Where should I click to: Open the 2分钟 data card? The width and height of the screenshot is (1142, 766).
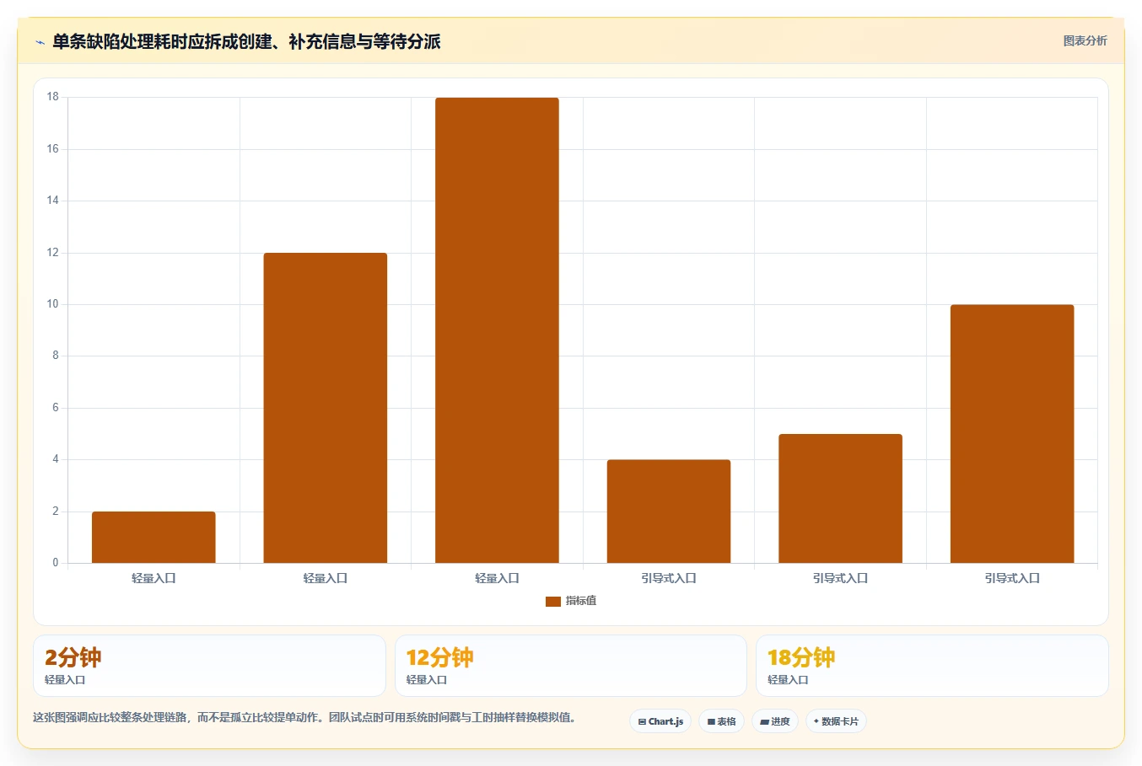[x=209, y=666]
